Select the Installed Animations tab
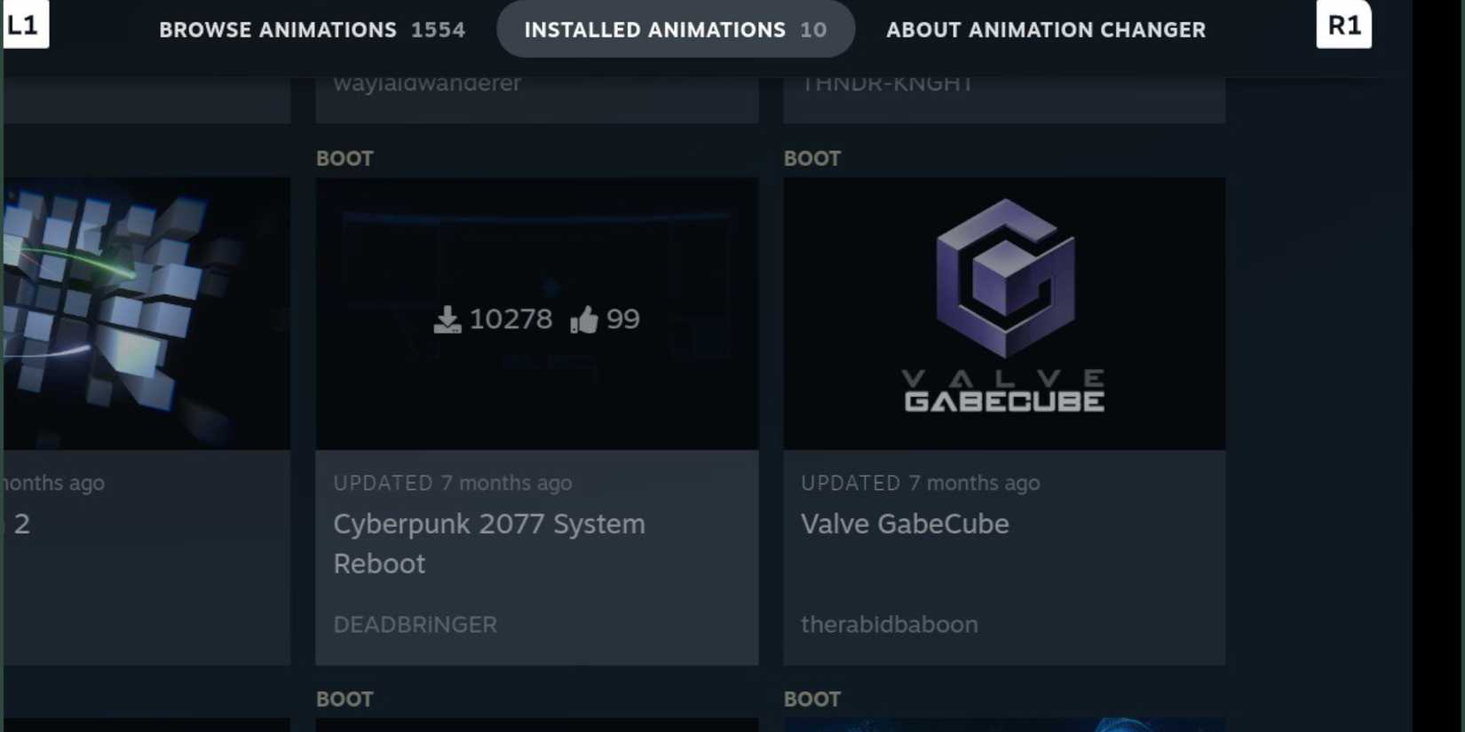 click(x=676, y=29)
